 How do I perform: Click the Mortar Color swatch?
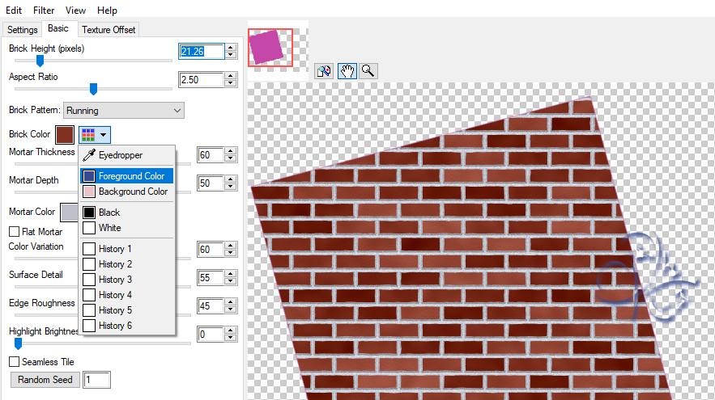click(70, 213)
